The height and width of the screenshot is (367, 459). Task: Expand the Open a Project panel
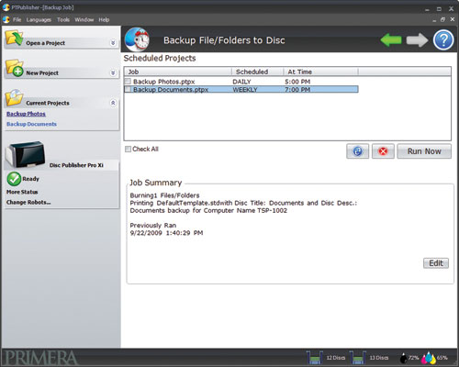pyautogui.click(x=113, y=43)
